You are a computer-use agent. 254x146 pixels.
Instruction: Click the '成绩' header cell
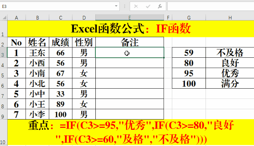[x=61, y=42]
